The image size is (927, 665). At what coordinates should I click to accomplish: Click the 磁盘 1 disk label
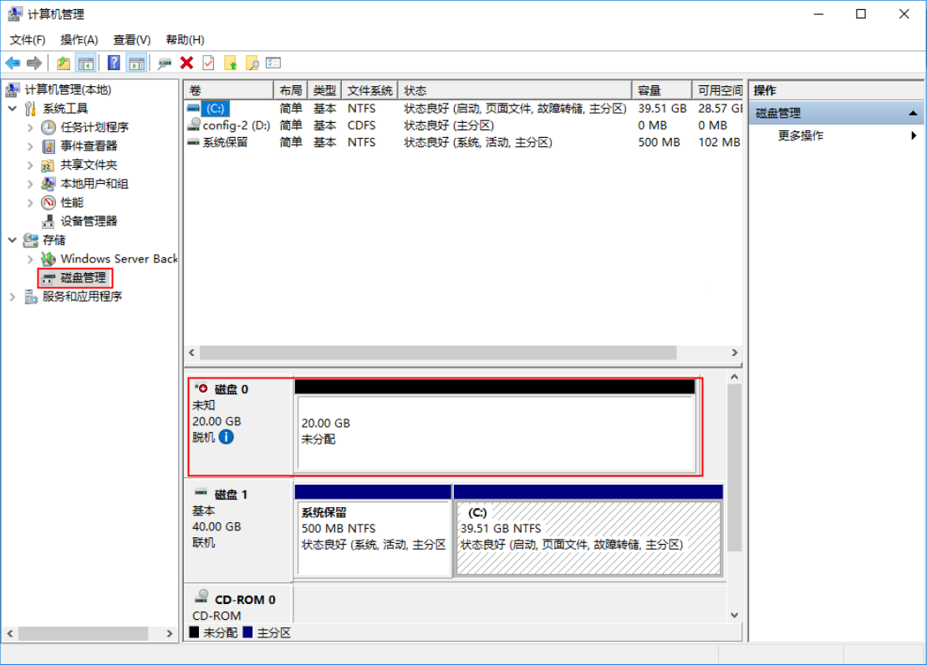pyautogui.click(x=231, y=495)
